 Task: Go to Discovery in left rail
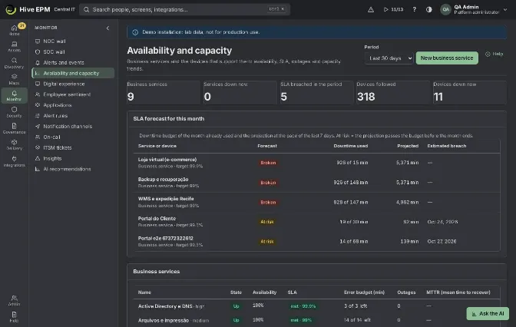pos(14,63)
